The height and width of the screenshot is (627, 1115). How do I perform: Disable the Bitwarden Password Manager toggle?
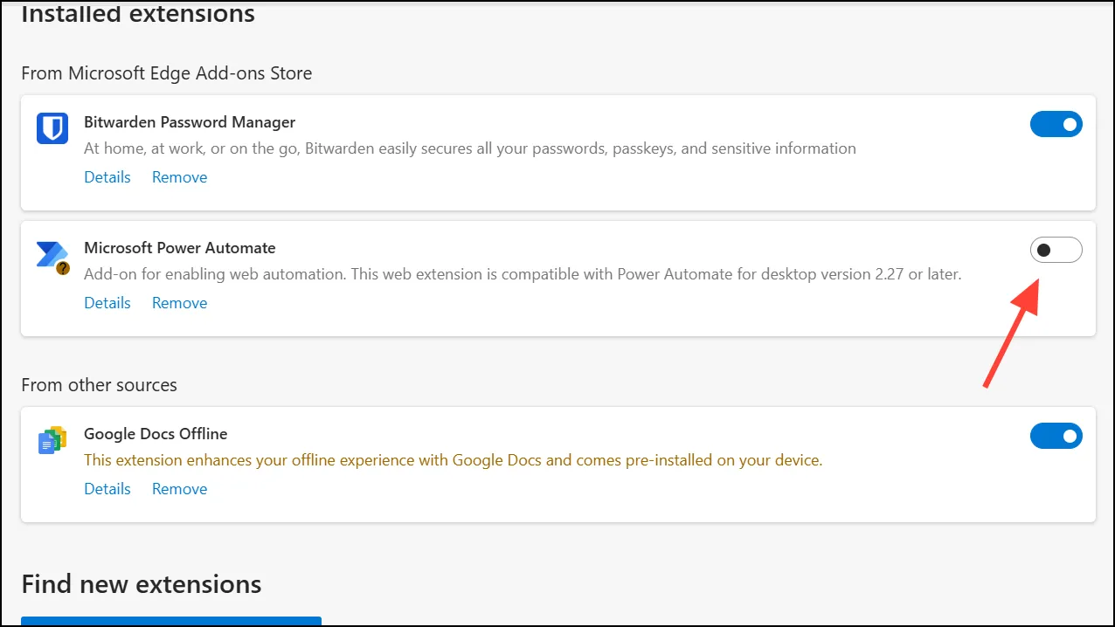(x=1056, y=124)
